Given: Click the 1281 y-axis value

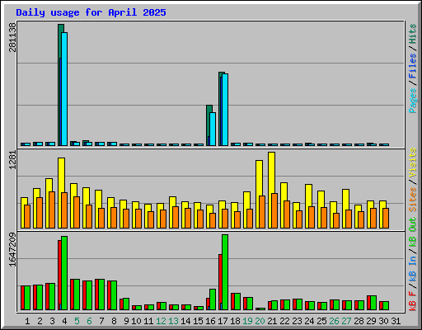Looking at the screenshot, I should [x=12, y=160].
